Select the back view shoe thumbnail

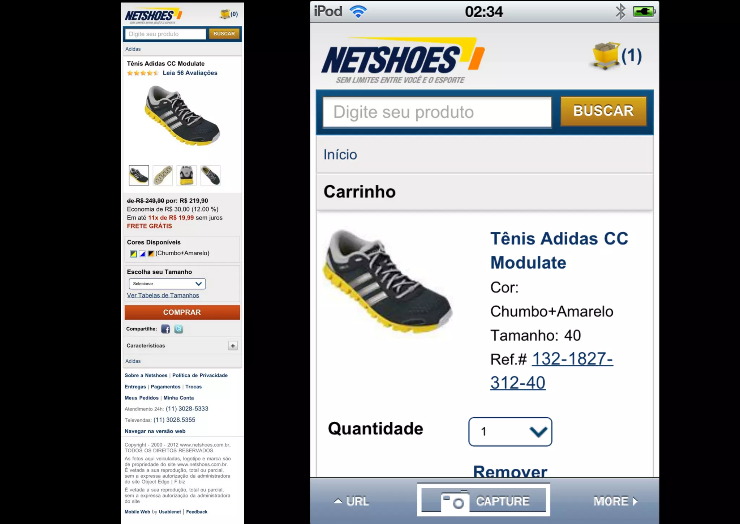coord(186,175)
